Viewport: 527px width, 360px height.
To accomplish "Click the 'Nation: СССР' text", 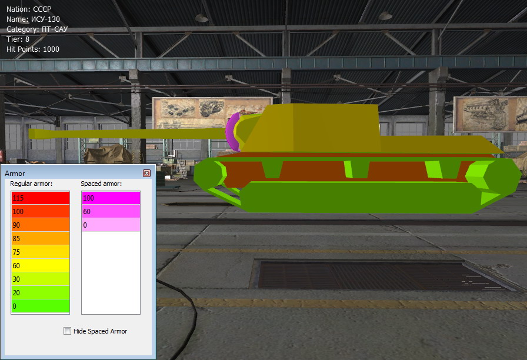I will 29,9.
